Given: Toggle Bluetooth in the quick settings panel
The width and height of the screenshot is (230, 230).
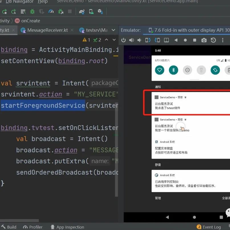Looking at the screenshot, I should [x=173, y=70].
